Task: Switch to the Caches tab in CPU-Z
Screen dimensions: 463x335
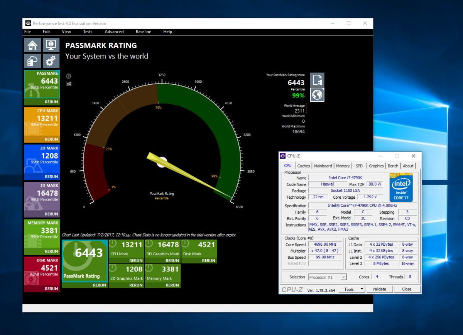Action: [x=304, y=166]
